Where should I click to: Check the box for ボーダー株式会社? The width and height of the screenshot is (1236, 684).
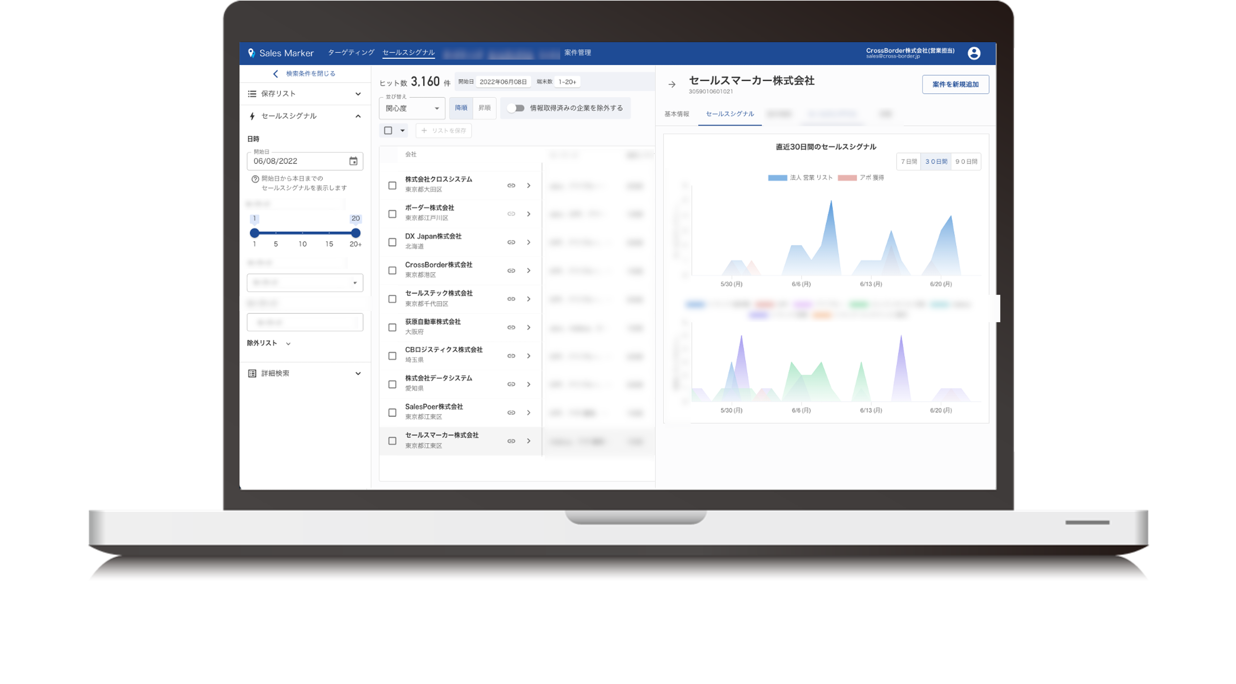click(x=392, y=214)
